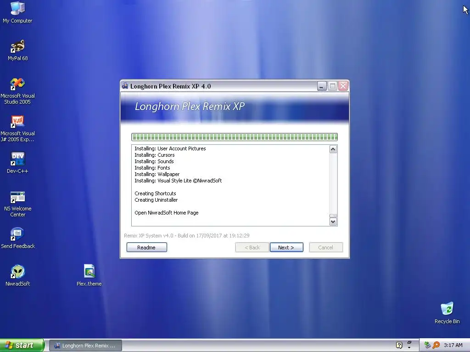Select the 'Installing: Cursors' log line
This screenshot has width=470, height=352.
154,155
